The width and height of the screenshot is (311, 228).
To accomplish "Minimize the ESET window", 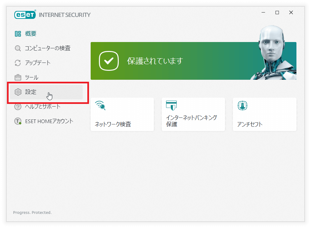I will point(263,13).
